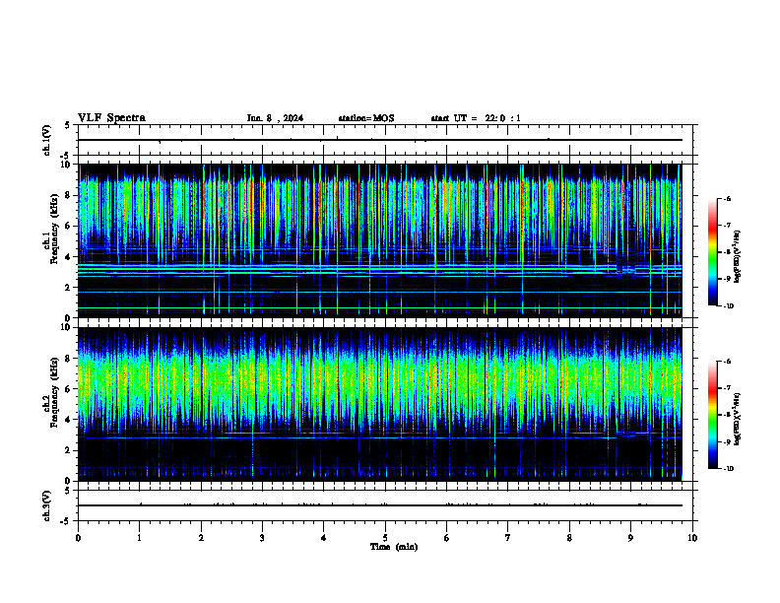
Task: Click the ch.2 spectrogram color bar
Action: [713, 415]
